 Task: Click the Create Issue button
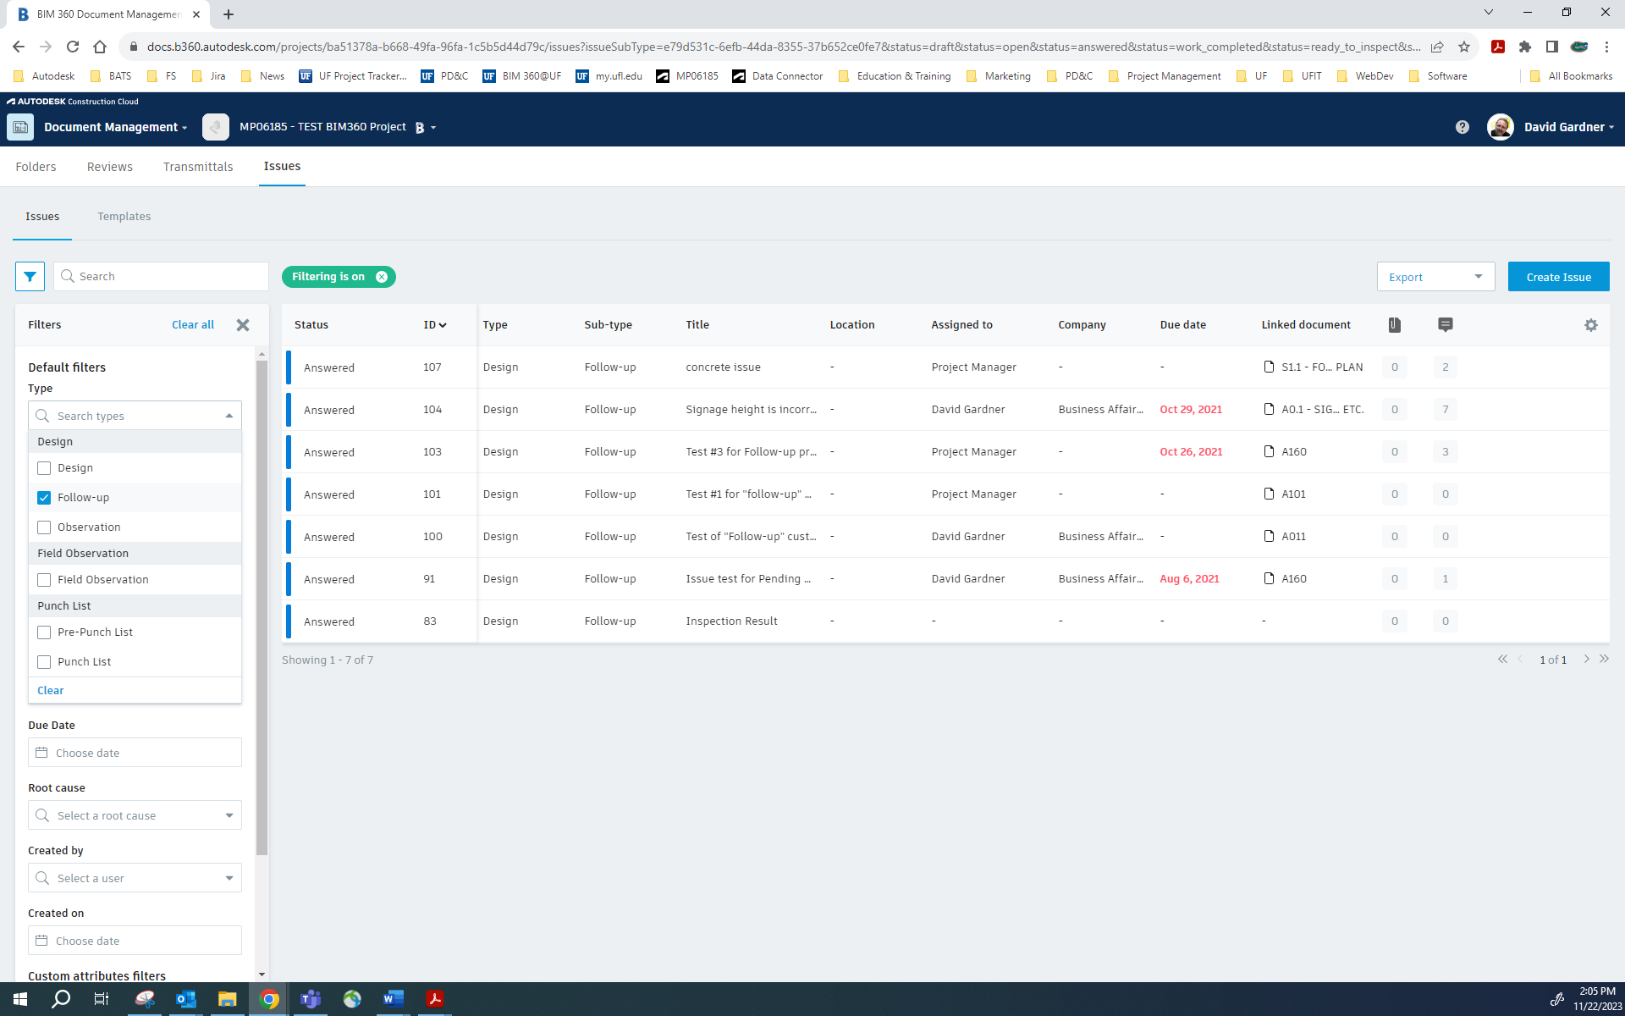[1558, 277]
